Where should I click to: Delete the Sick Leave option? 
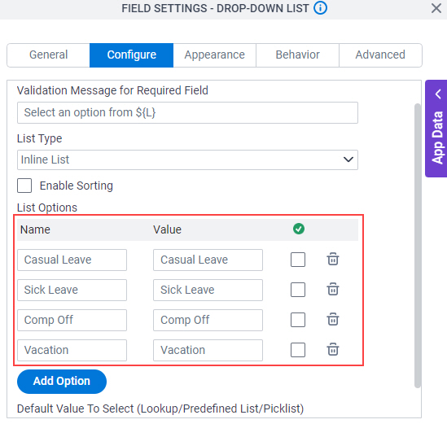333,290
